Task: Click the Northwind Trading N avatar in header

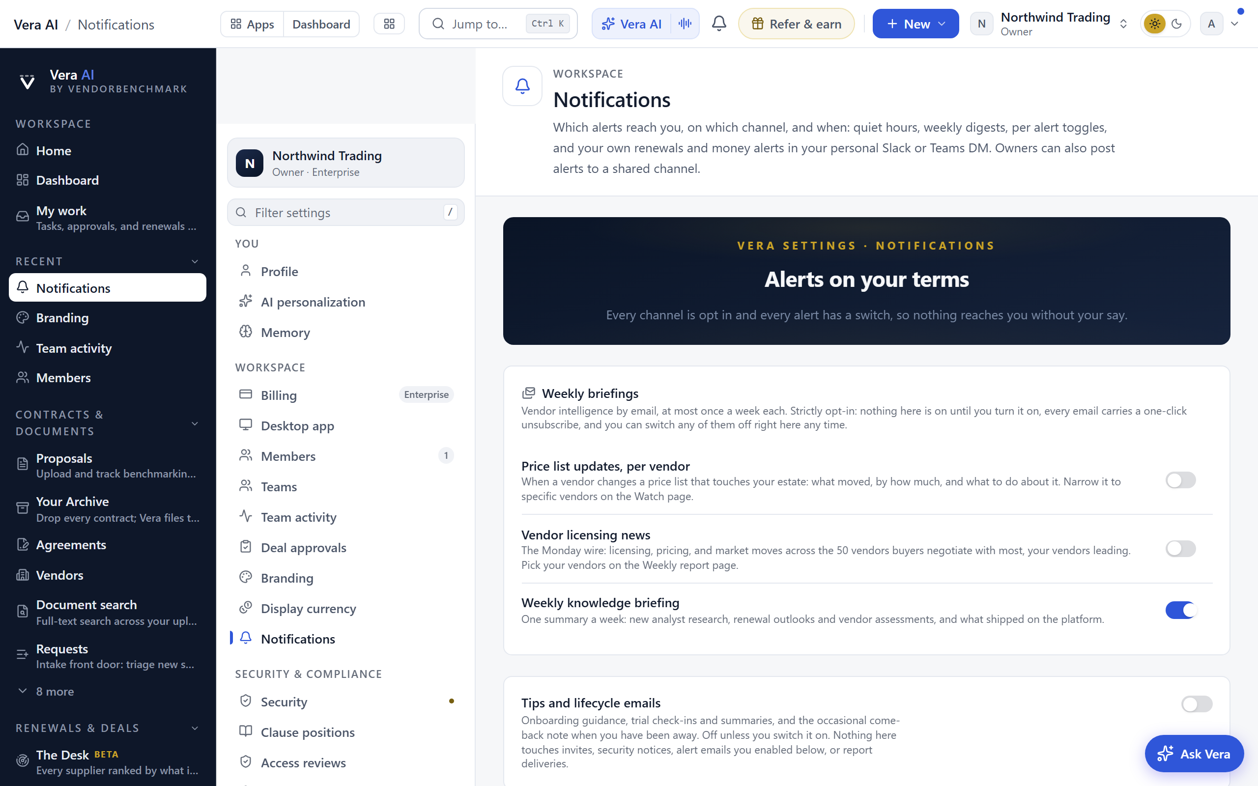Action: pos(981,24)
